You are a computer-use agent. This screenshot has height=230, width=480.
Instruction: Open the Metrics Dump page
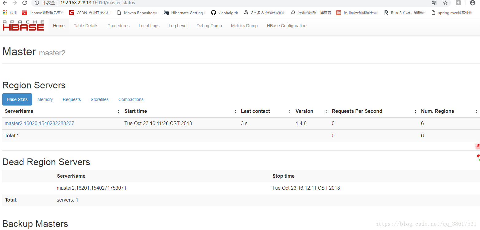[244, 26]
